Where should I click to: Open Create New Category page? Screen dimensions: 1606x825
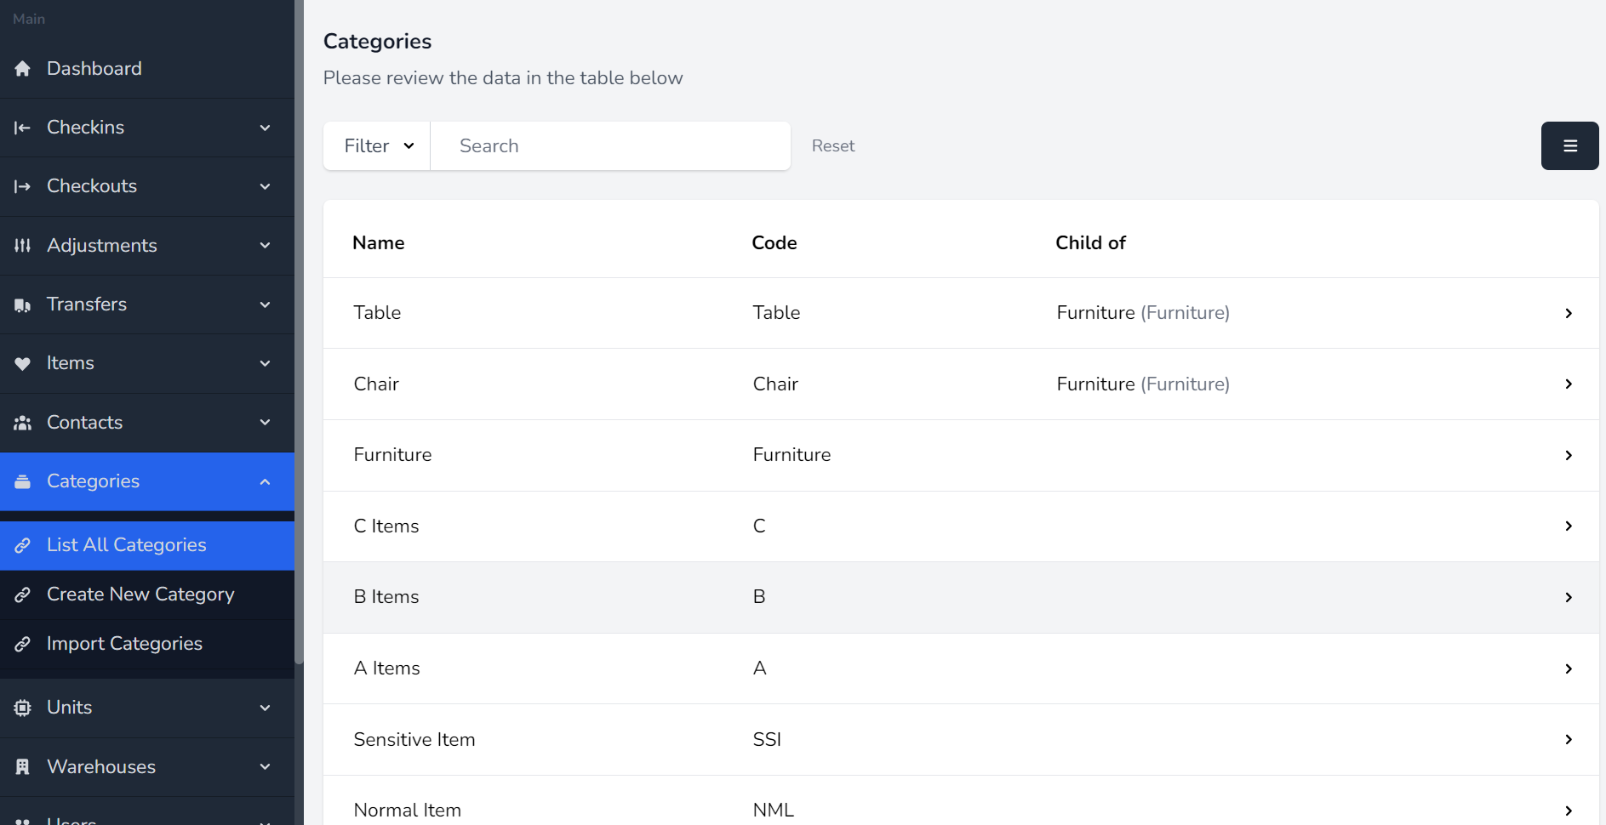coord(140,595)
